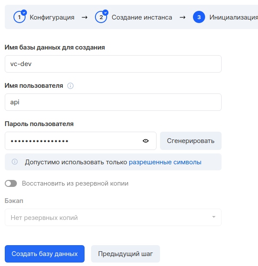Image resolution: width=258 pixels, height=266 pixels.
Task: Click the step 3 blue circle icon
Action: click(x=199, y=17)
